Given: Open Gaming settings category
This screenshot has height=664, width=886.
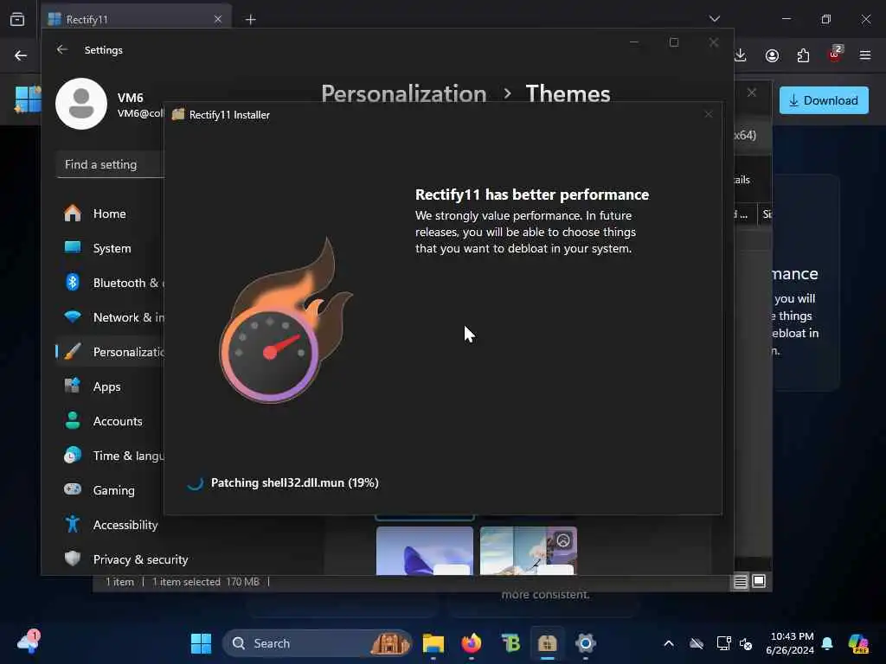Looking at the screenshot, I should tap(110, 490).
